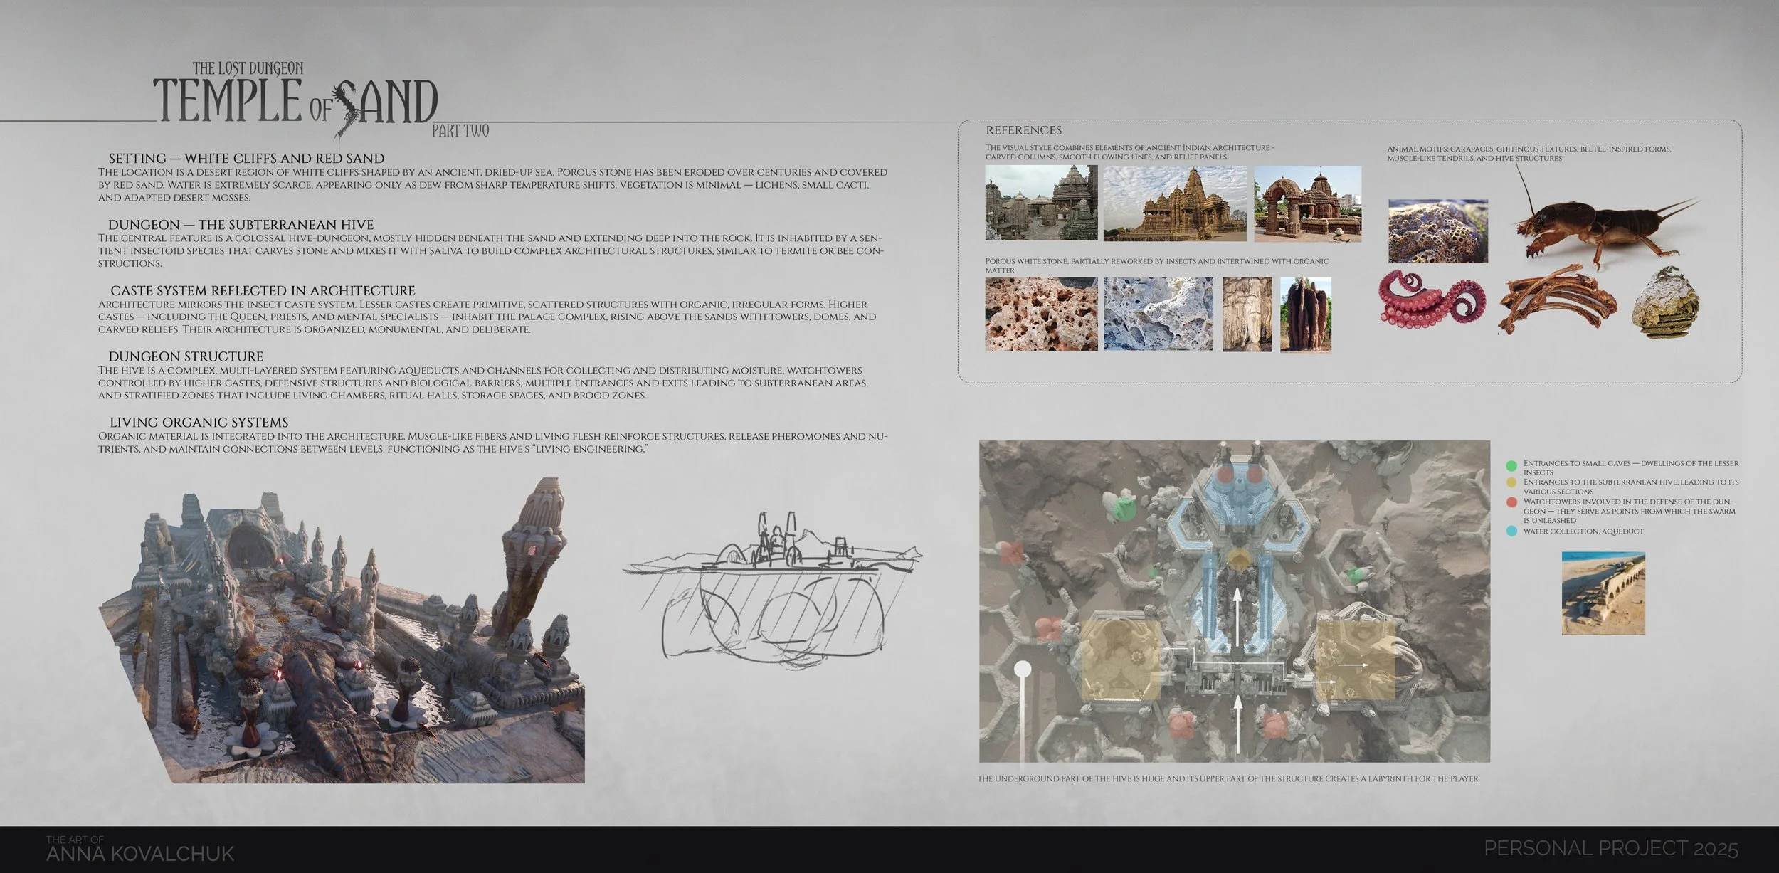Click the termite mound reference photo
The width and height of the screenshot is (1779, 873).
(1305, 314)
